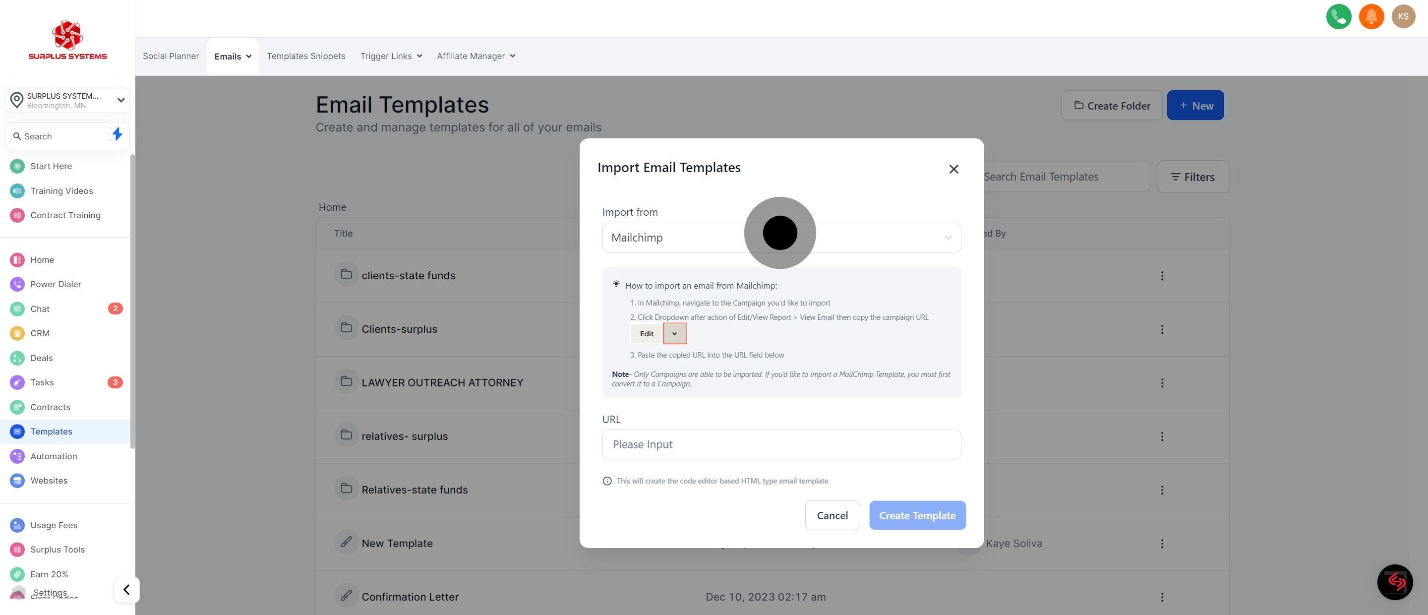Click the KS user avatar

point(1403,17)
